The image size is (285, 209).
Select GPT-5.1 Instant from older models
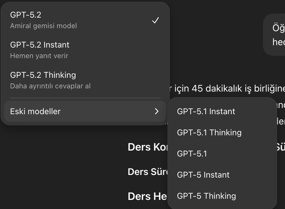(222, 111)
